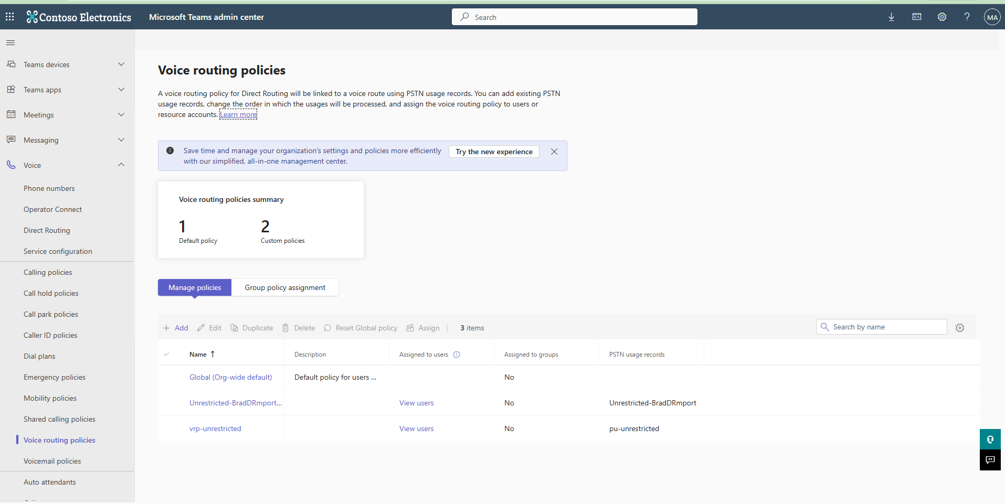The height and width of the screenshot is (504, 1005).
Task: Open Shared calling policies in sidebar
Action: (x=59, y=419)
